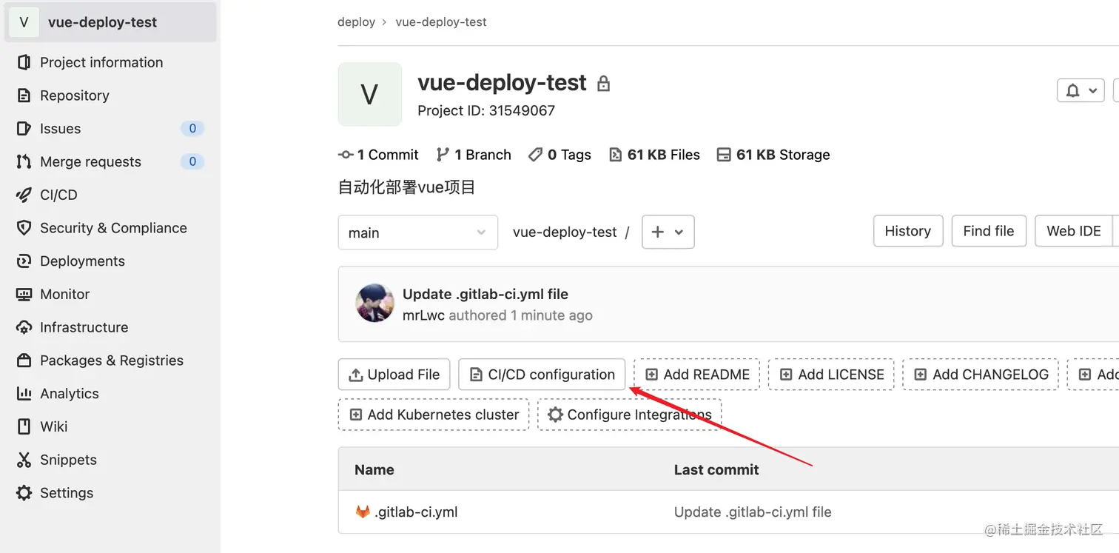
Task: Click the CI/CD rocket icon
Action: tap(24, 195)
